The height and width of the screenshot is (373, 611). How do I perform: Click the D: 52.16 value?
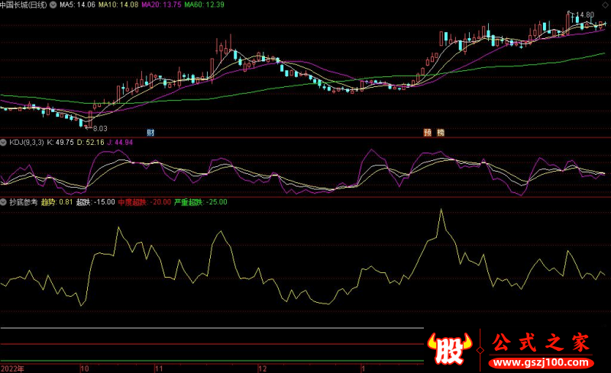(x=90, y=143)
